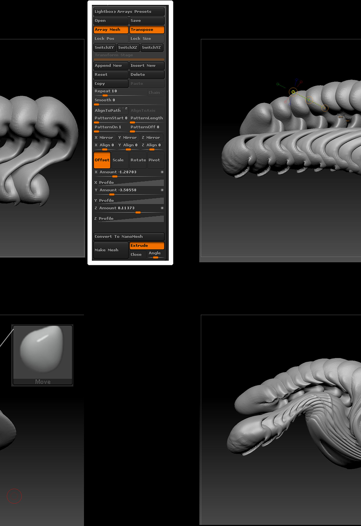The image size is (361, 526).
Task: Reset the array settings
Action: [x=111, y=75]
